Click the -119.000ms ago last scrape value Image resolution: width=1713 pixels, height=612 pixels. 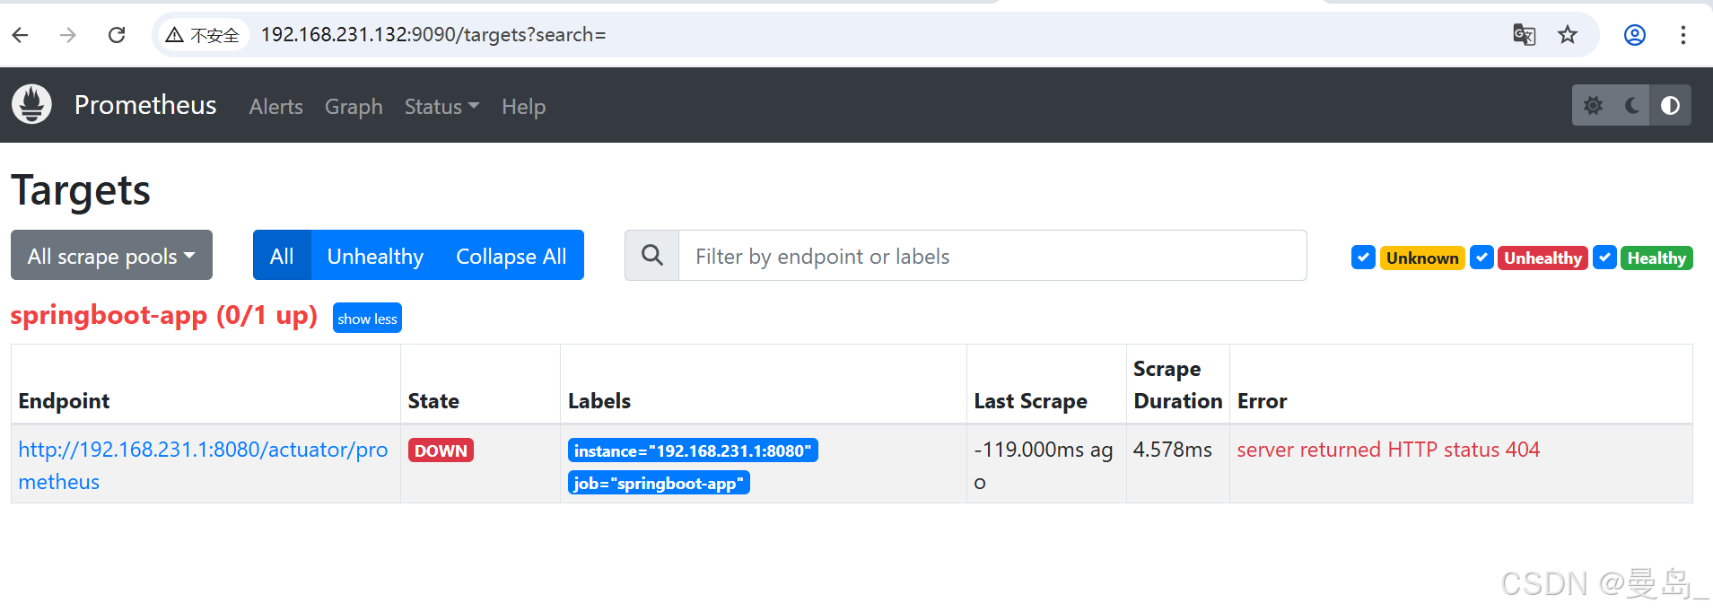(x=1044, y=465)
